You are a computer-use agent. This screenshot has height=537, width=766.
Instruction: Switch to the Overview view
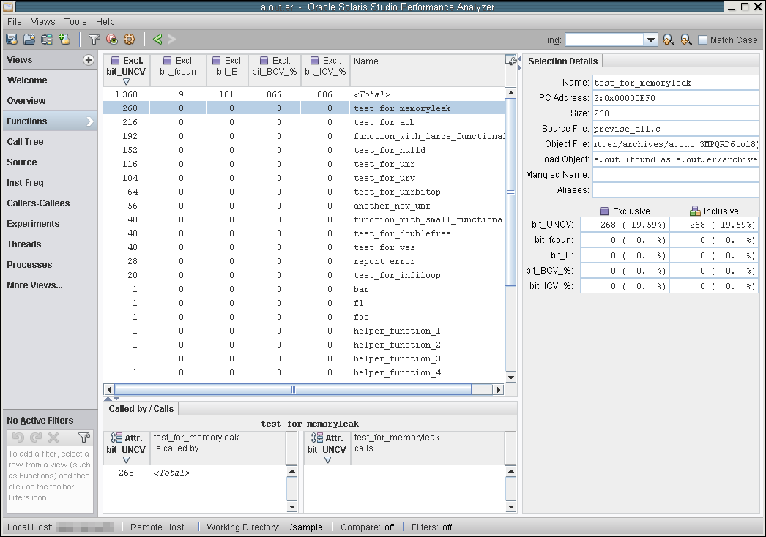coord(50,100)
